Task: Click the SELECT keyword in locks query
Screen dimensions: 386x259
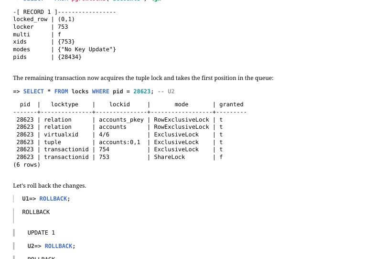Action: coord(33,91)
